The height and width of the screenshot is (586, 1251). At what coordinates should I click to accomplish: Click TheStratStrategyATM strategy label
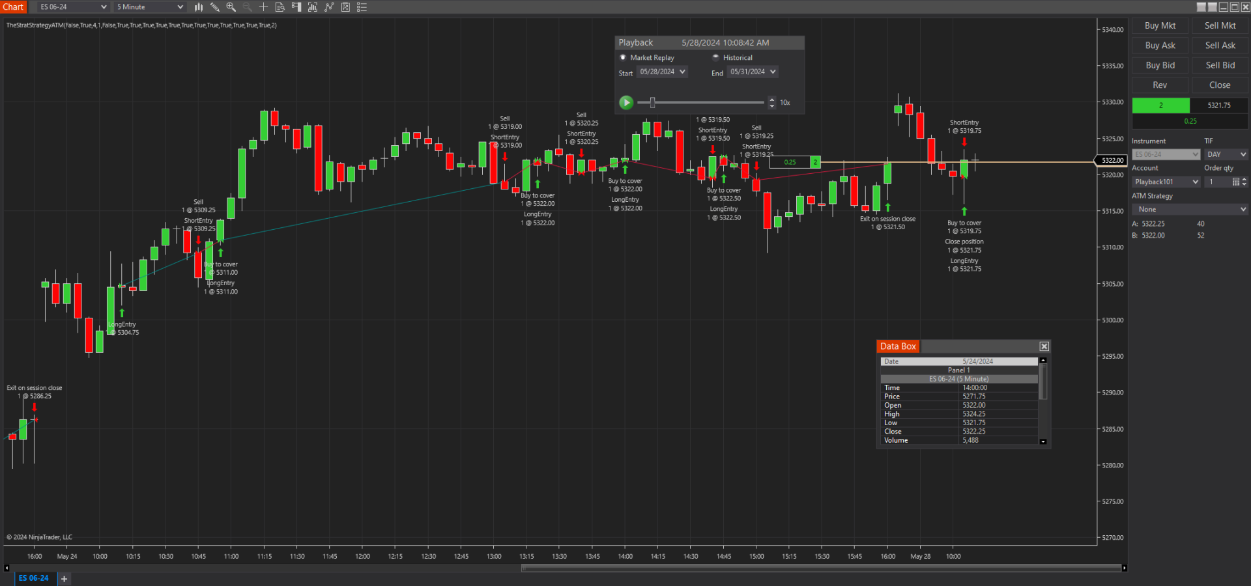(141, 25)
